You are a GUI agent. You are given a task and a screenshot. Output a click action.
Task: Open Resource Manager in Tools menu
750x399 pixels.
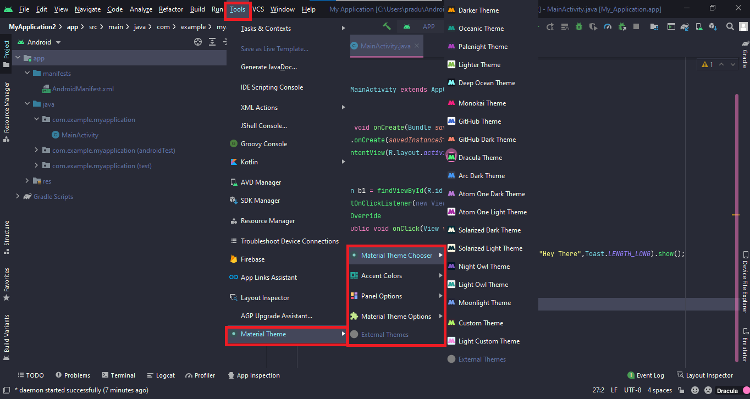286,221
